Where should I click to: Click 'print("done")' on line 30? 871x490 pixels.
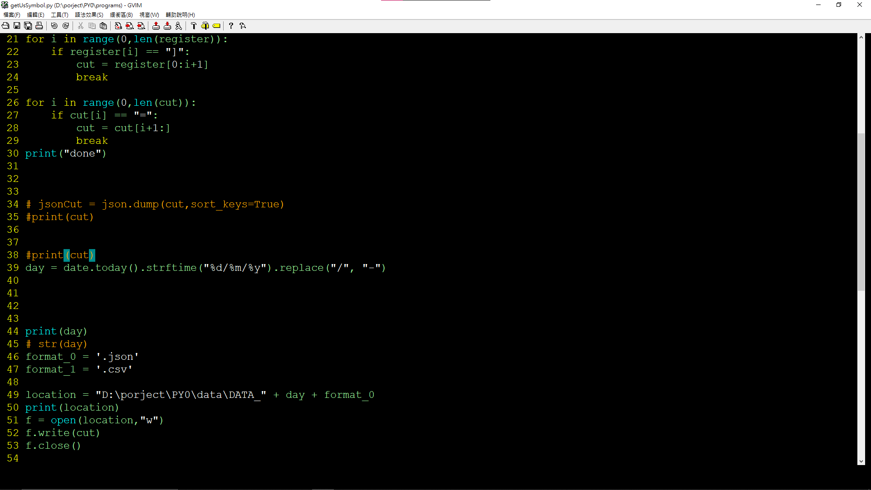[x=66, y=154]
